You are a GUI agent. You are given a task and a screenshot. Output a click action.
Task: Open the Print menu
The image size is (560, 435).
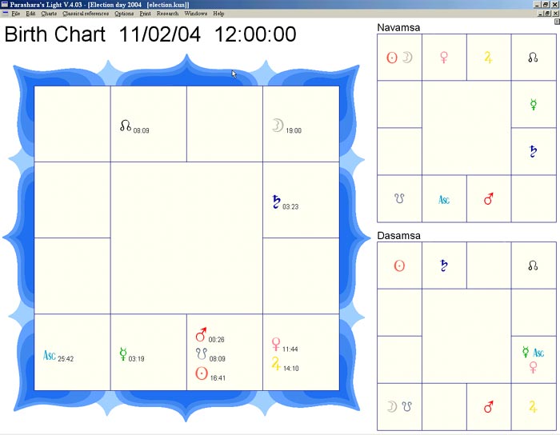[x=145, y=14]
